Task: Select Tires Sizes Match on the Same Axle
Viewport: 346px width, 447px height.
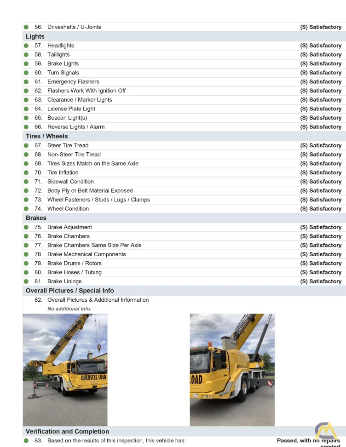Action: click(x=92, y=164)
